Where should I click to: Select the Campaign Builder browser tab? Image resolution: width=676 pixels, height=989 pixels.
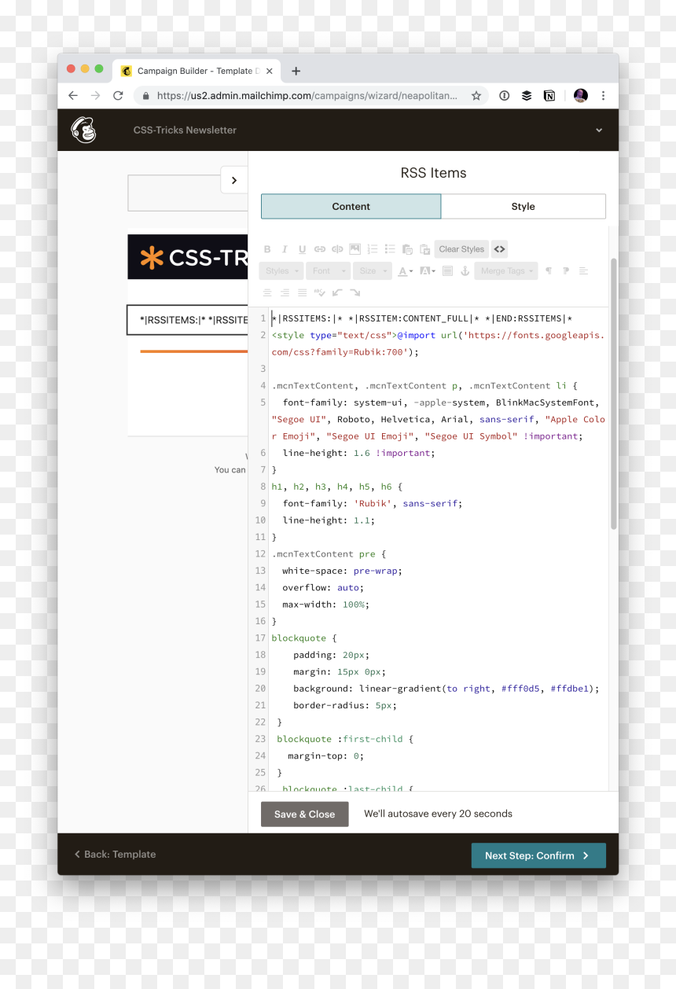197,71
